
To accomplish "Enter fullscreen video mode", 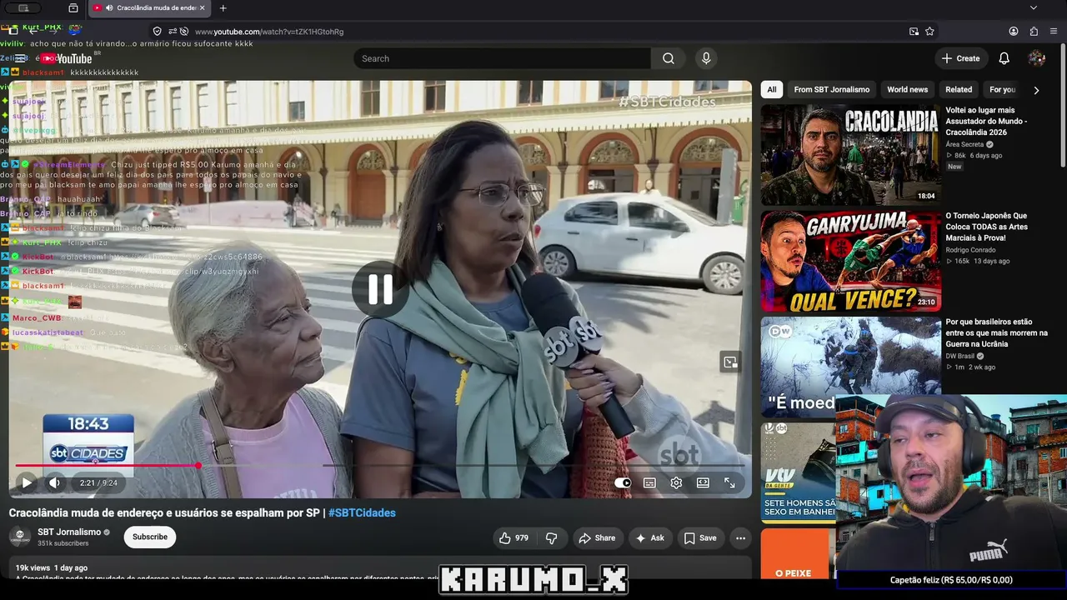I will tap(729, 482).
